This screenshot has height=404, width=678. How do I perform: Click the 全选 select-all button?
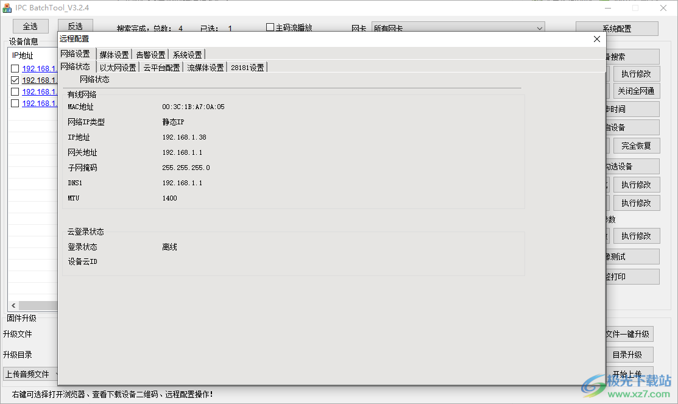(30, 26)
